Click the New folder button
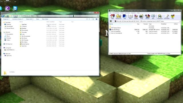183x103 pixels. coord(45,19)
